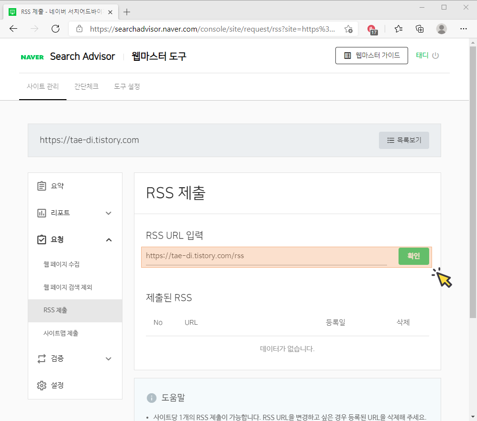Screen dimensions: 477x421
Task: Click the 요약 summary icon in sidebar
Action: [x=42, y=186]
